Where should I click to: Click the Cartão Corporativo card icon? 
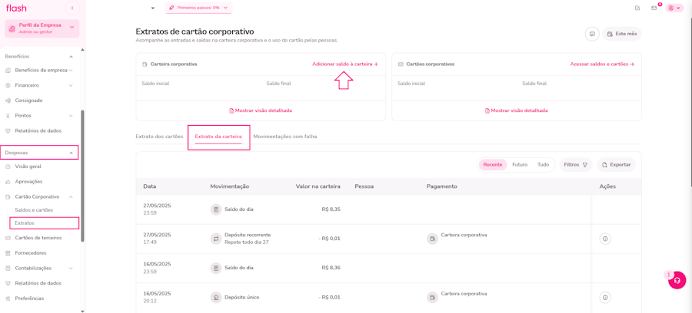tap(8, 197)
